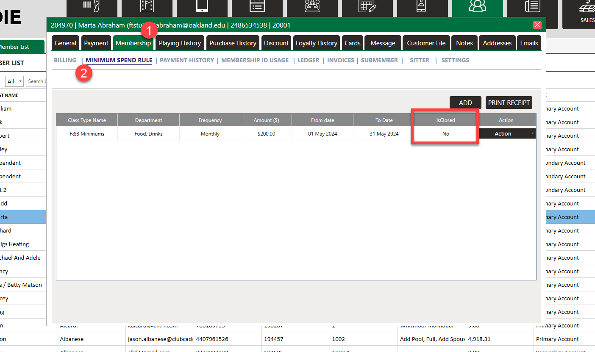Close the Marta Abraham member dialog

click(x=537, y=25)
